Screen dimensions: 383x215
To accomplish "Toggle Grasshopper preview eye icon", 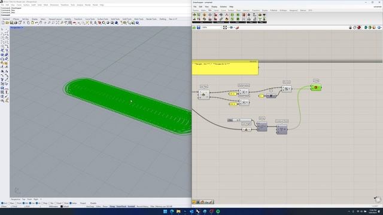I will pyautogui.click(x=231, y=27).
